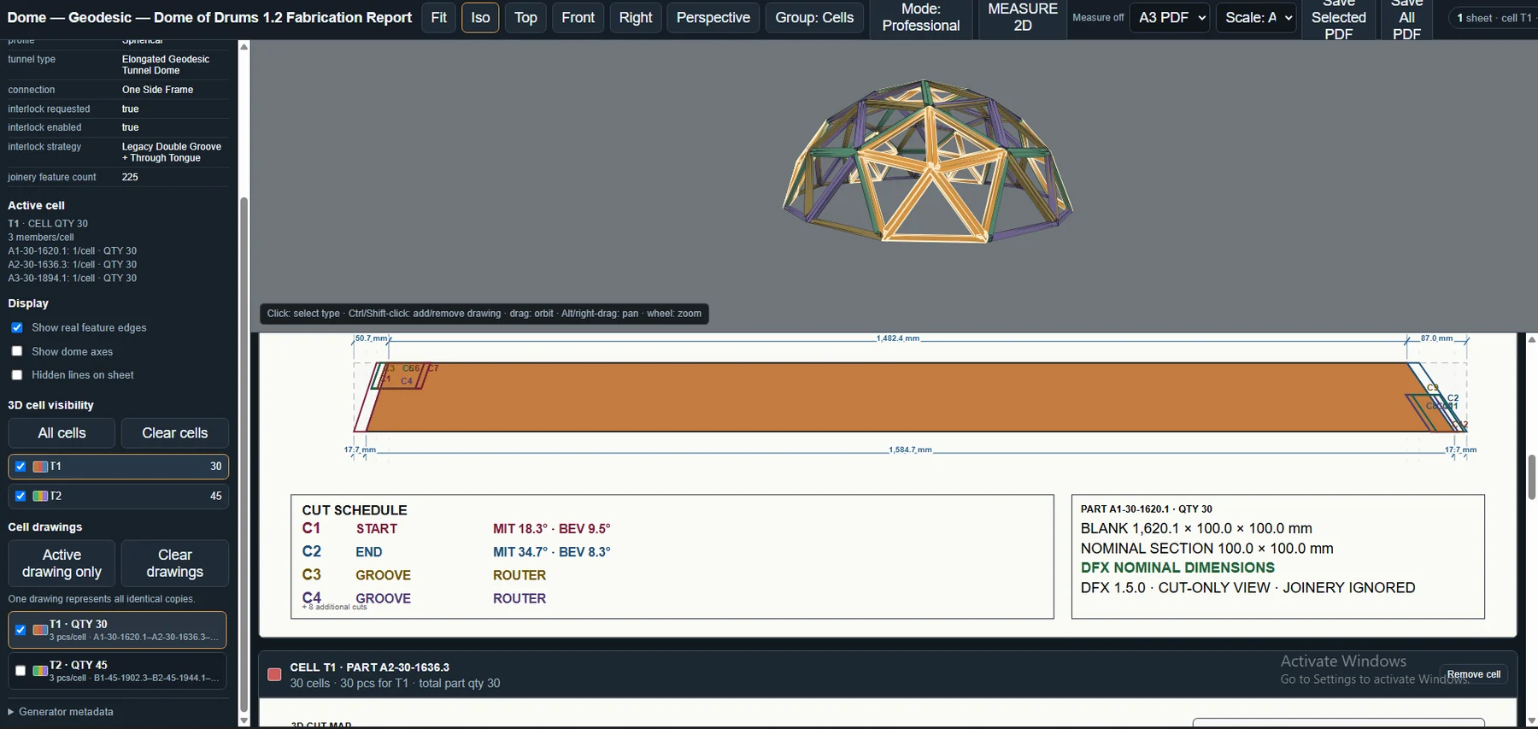Toggle Group: Cells button
The height and width of the screenshot is (729, 1538).
click(x=814, y=17)
